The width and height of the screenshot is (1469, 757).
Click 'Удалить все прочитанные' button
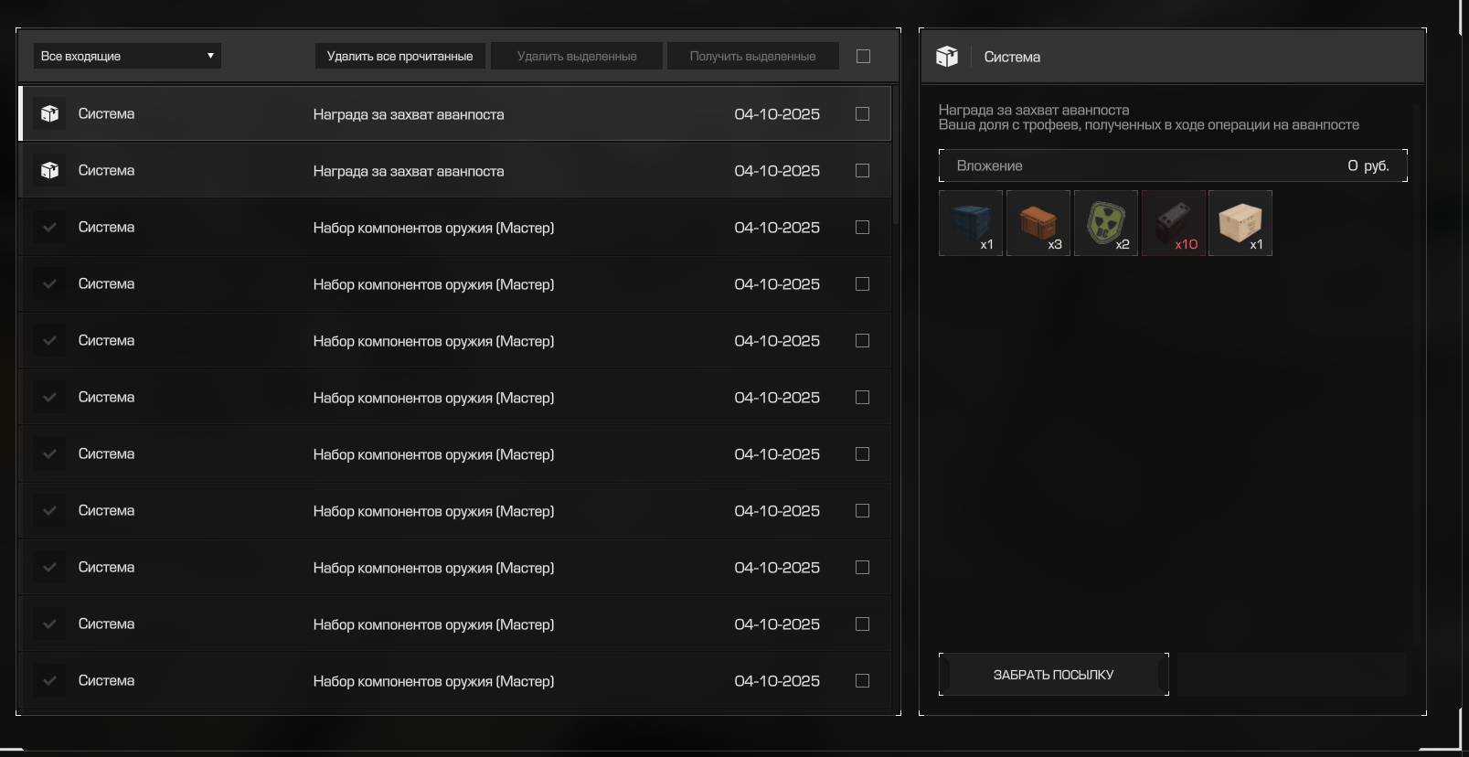399,56
